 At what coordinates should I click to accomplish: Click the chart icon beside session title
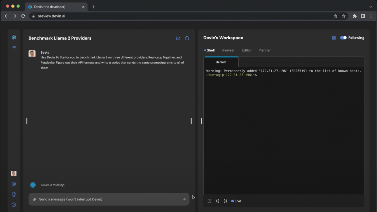pos(178,38)
